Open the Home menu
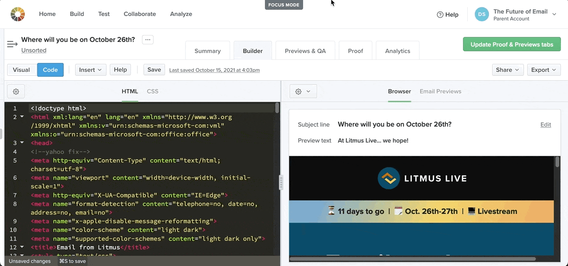568x266 pixels. click(x=47, y=14)
